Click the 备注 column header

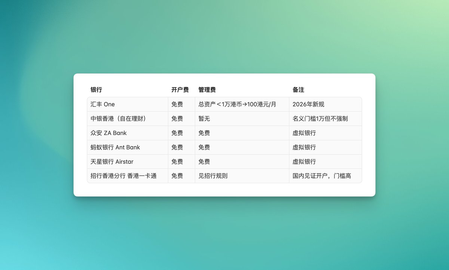(298, 90)
